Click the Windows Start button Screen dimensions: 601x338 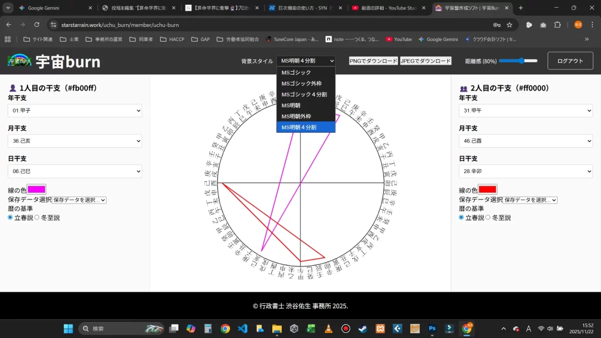pyautogui.click(x=68, y=329)
